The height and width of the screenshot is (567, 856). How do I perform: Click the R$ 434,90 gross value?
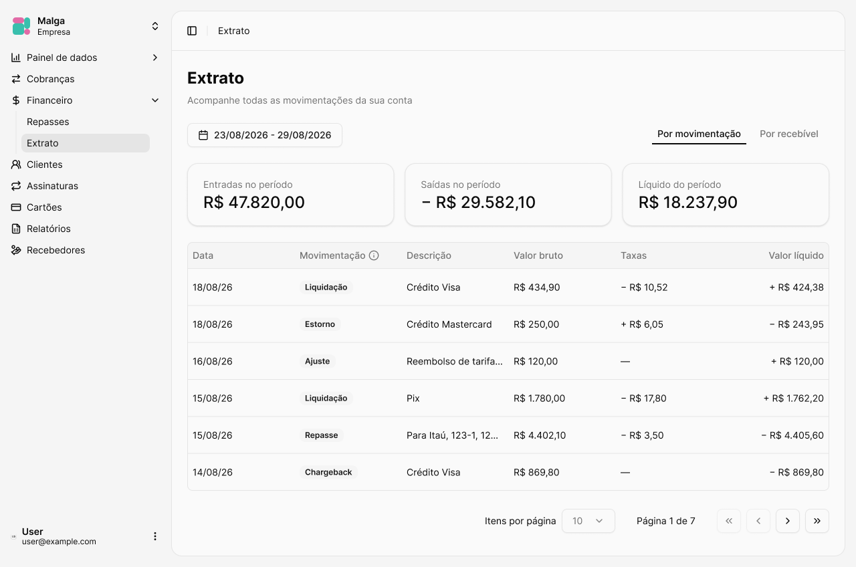tap(537, 288)
